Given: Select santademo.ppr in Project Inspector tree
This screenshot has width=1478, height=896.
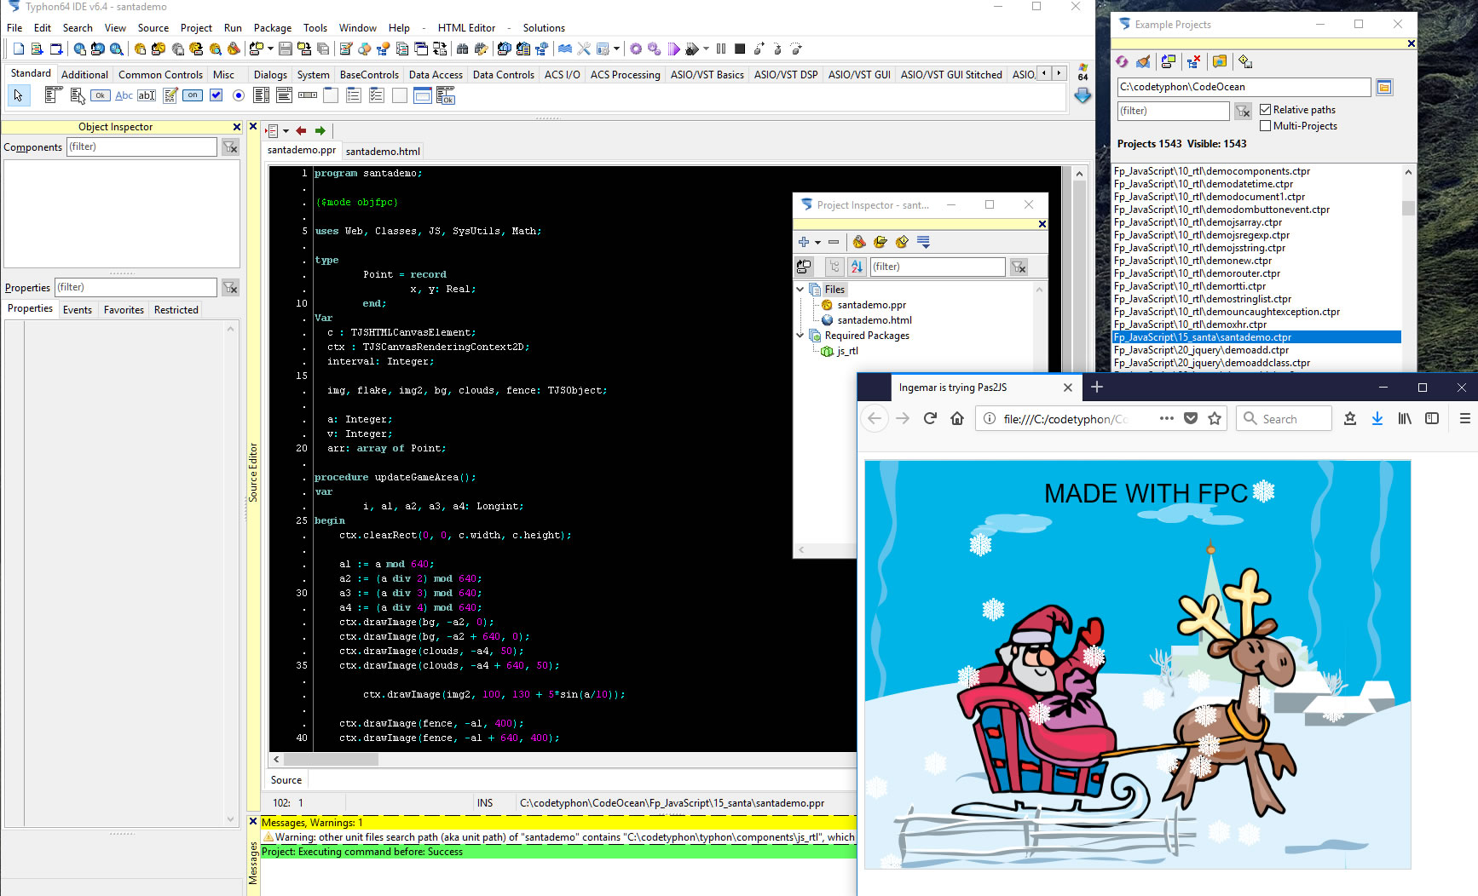Looking at the screenshot, I should pos(871,305).
